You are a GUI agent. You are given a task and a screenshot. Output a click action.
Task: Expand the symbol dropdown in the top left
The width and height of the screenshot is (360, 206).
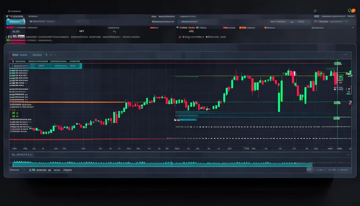click(x=15, y=21)
